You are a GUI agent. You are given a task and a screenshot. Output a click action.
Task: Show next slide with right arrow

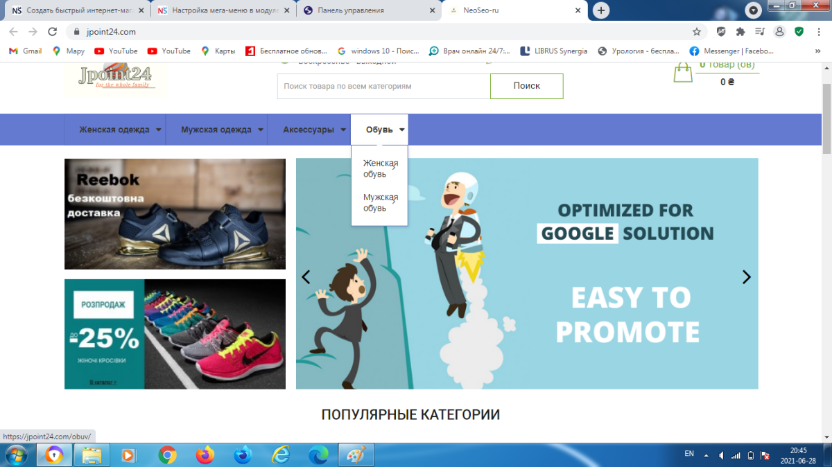746,277
